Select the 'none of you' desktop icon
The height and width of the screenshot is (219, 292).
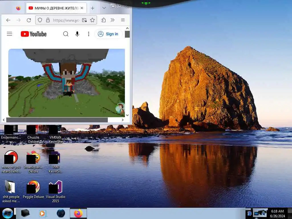point(11,162)
